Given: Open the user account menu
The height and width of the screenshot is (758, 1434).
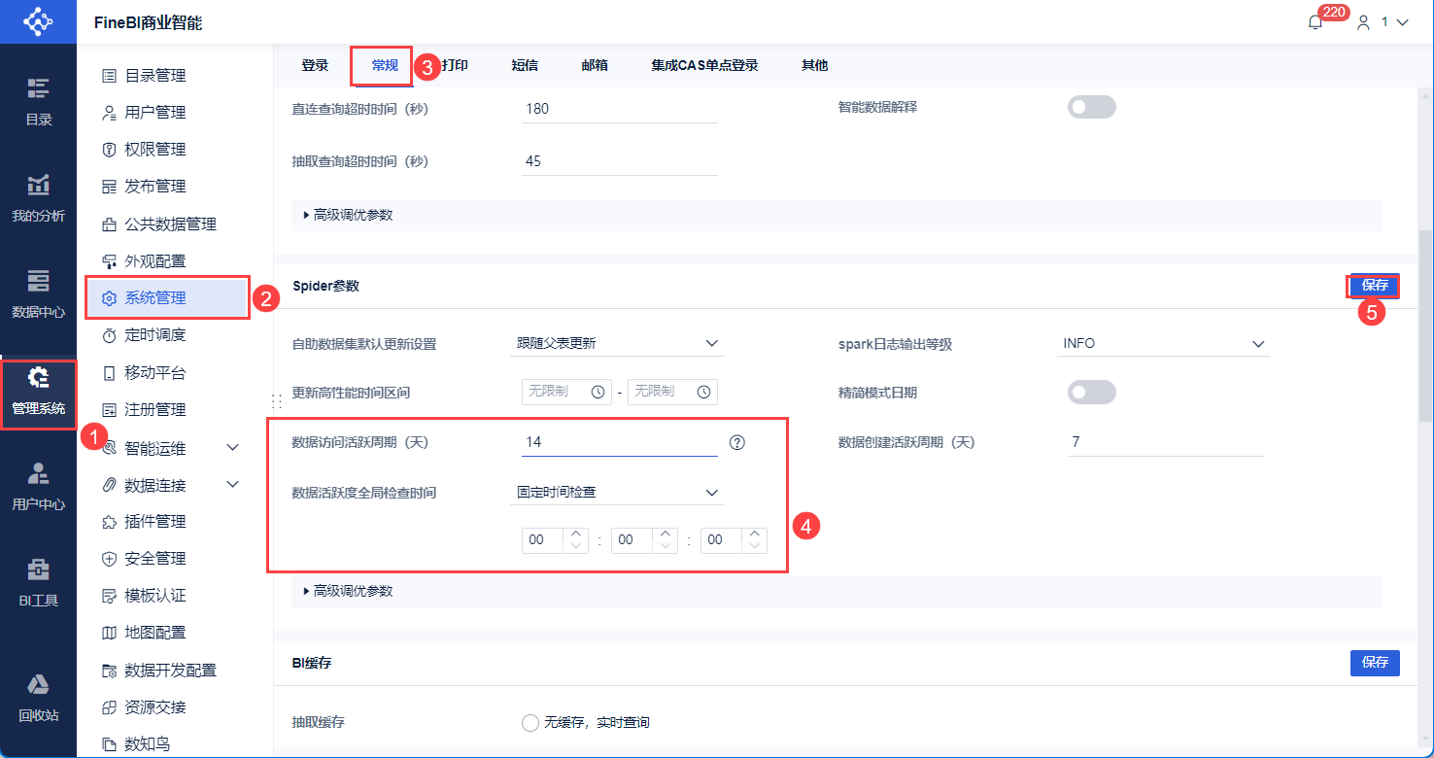Looking at the screenshot, I should coord(1383,22).
